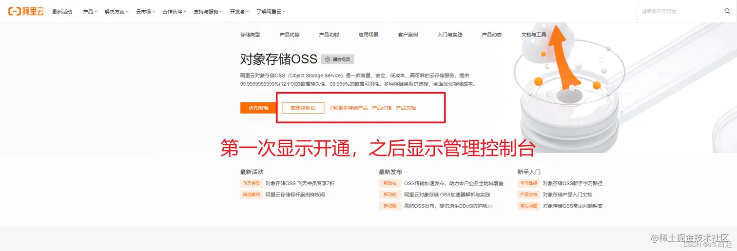The image size is (737, 251).
Task: Click the 精选案例 tag
Action: (251, 194)
